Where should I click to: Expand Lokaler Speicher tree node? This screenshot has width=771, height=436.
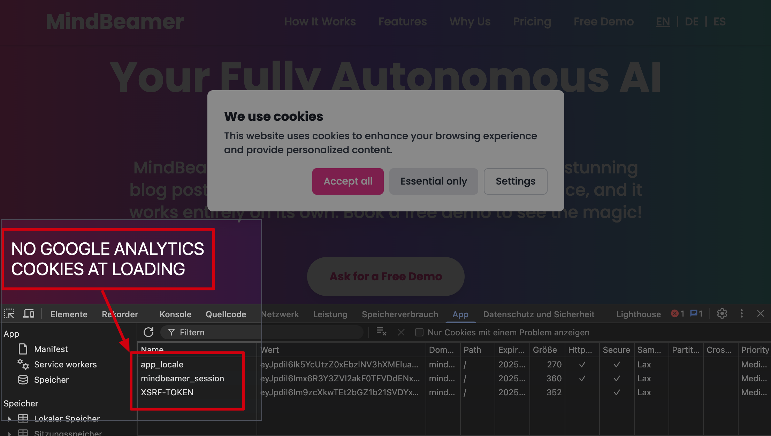pyautogui.click(x=9, y=419)
